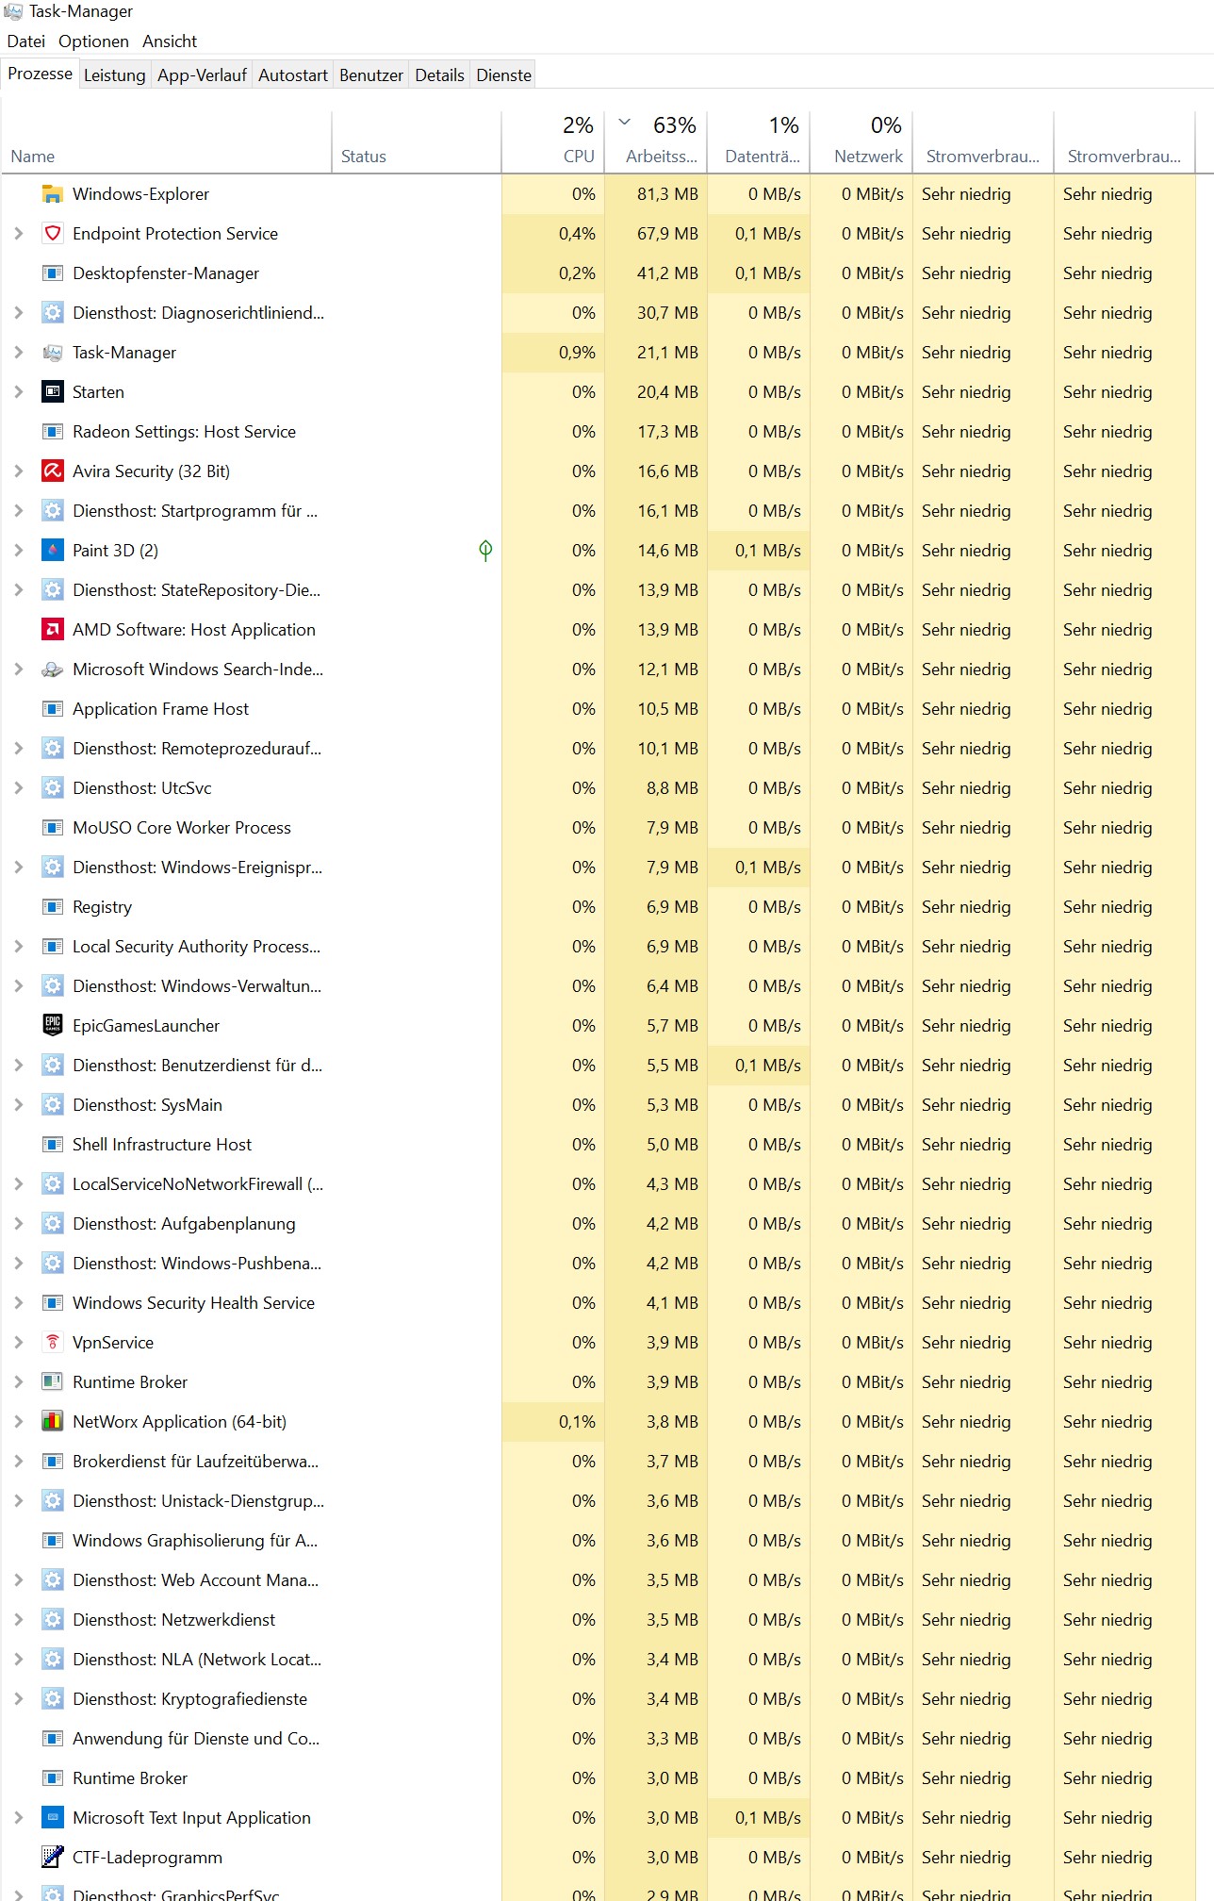
Task: Click the Application Frame Host icon
Action: pos(53,709)
